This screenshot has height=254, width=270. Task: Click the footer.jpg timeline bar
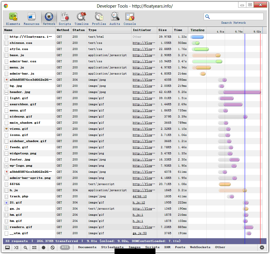(229, 160)
